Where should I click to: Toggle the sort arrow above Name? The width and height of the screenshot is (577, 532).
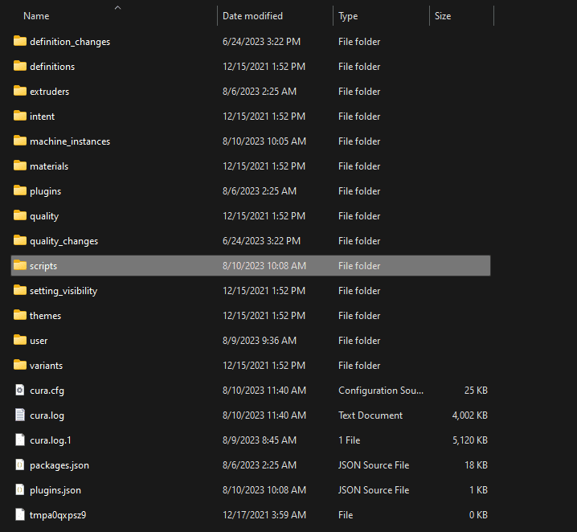click(x=118, y=7)
